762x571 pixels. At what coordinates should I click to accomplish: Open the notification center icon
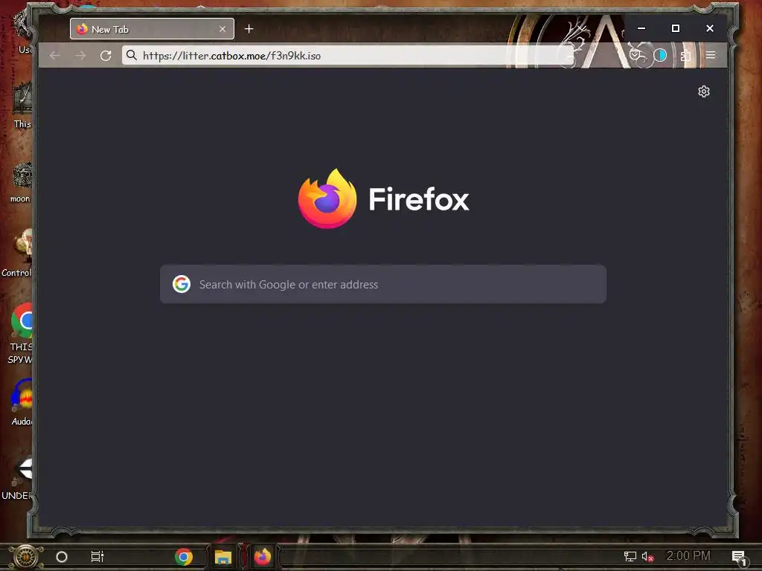(739, 558)
